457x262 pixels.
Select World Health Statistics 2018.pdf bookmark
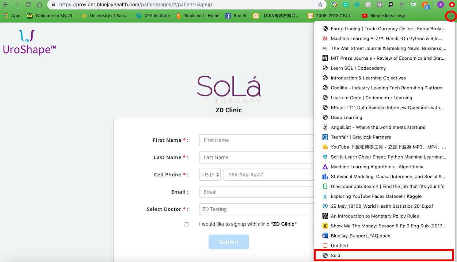384,206
